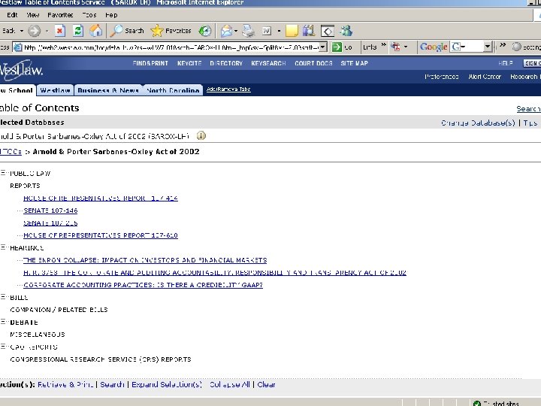Collapse the HEARINGS tree node

pos(4,247)
